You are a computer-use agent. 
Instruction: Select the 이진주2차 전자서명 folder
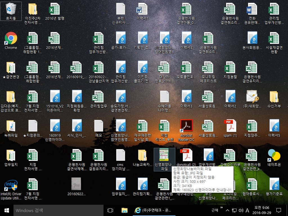click(33, 13)
